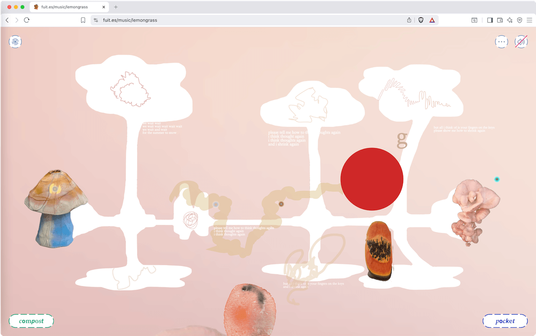
Task: Open a new tab with the plus button
Action: (x=116, y=7)
